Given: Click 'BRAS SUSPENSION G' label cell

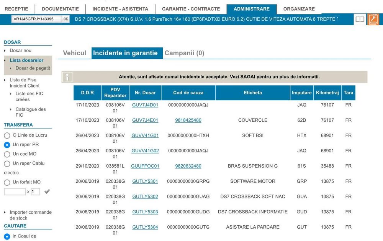Looking at the screenshot, I should coord(253,166).
